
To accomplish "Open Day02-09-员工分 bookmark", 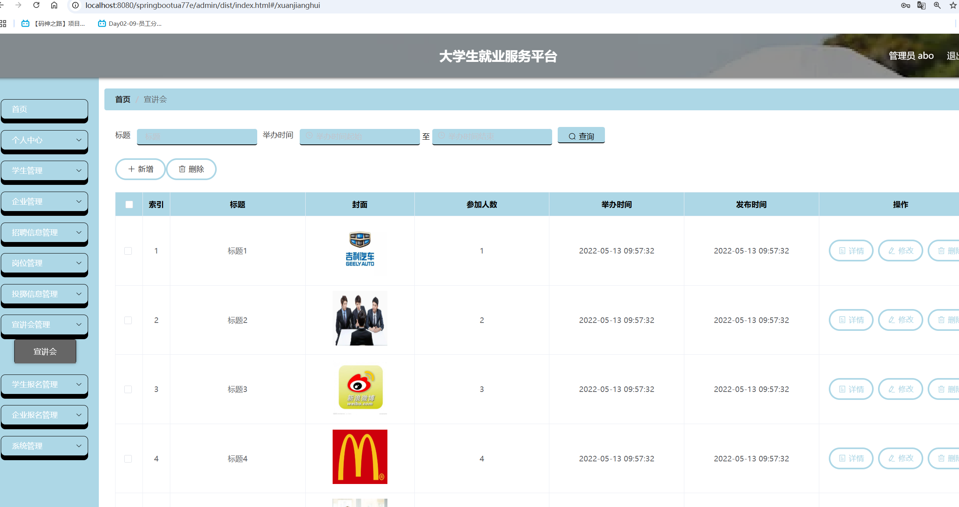I will pyautogui.click(x=130, y=23).
